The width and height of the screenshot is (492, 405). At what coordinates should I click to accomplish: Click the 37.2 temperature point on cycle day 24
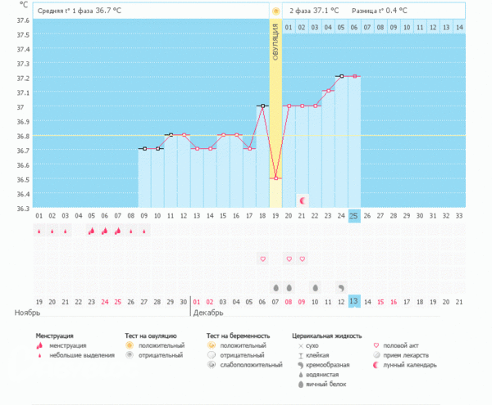point(341,76)
